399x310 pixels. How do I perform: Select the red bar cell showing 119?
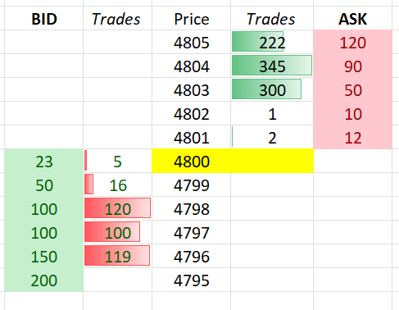(117, 256)
